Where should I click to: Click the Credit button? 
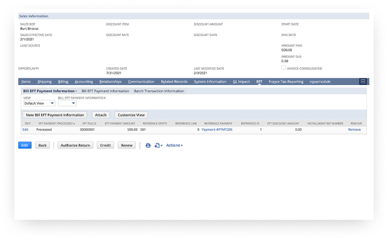point(105,145)
